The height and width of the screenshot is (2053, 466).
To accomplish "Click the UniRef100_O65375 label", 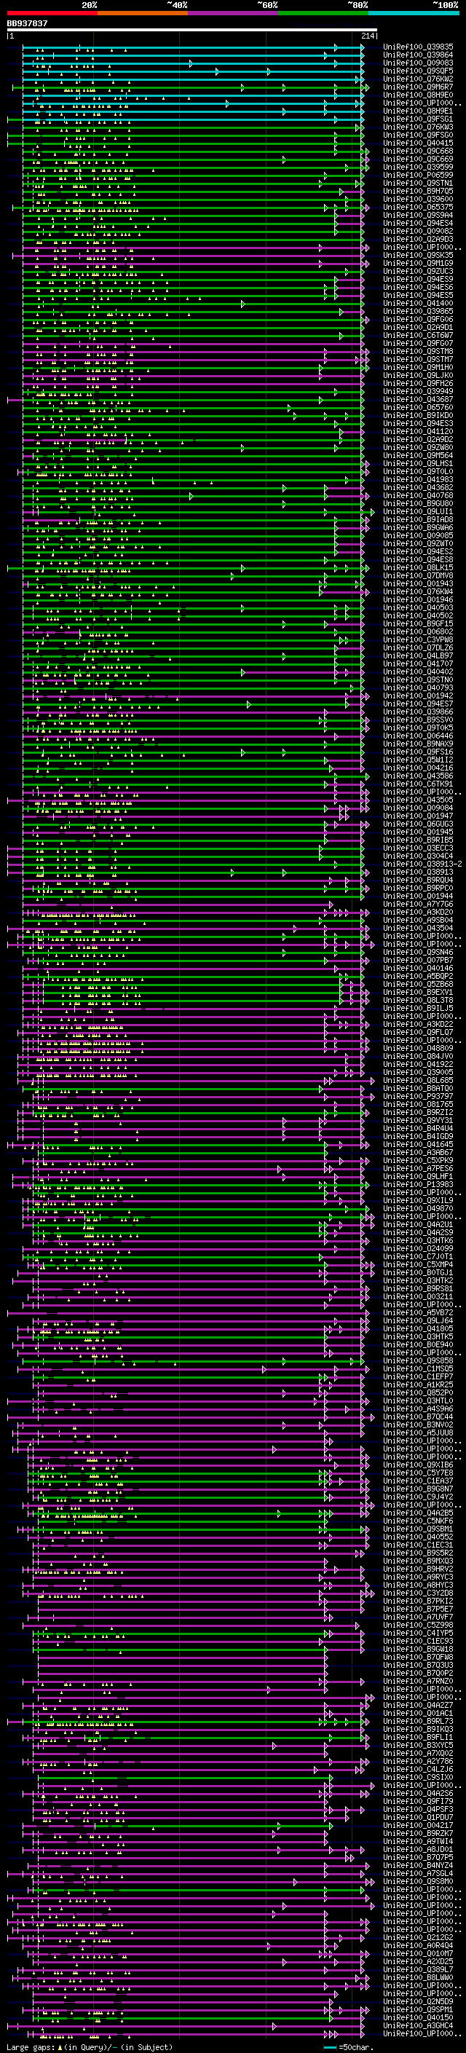I will coord(417,208).
